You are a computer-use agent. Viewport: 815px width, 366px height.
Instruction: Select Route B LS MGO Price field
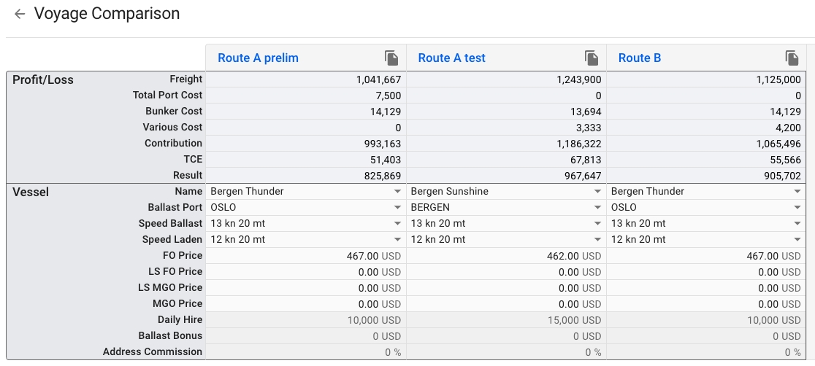(705, 288)
